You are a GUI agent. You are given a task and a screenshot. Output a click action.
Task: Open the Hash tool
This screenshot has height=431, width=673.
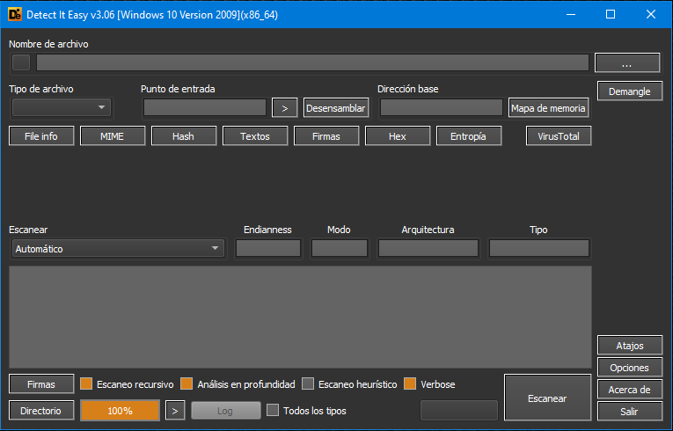[x=183, y=136]
